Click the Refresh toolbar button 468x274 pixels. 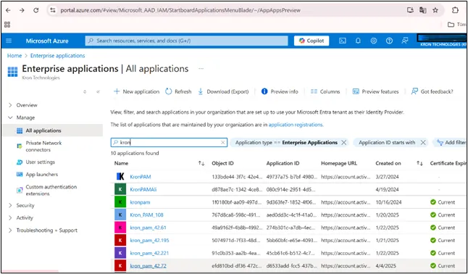point(178,91)
